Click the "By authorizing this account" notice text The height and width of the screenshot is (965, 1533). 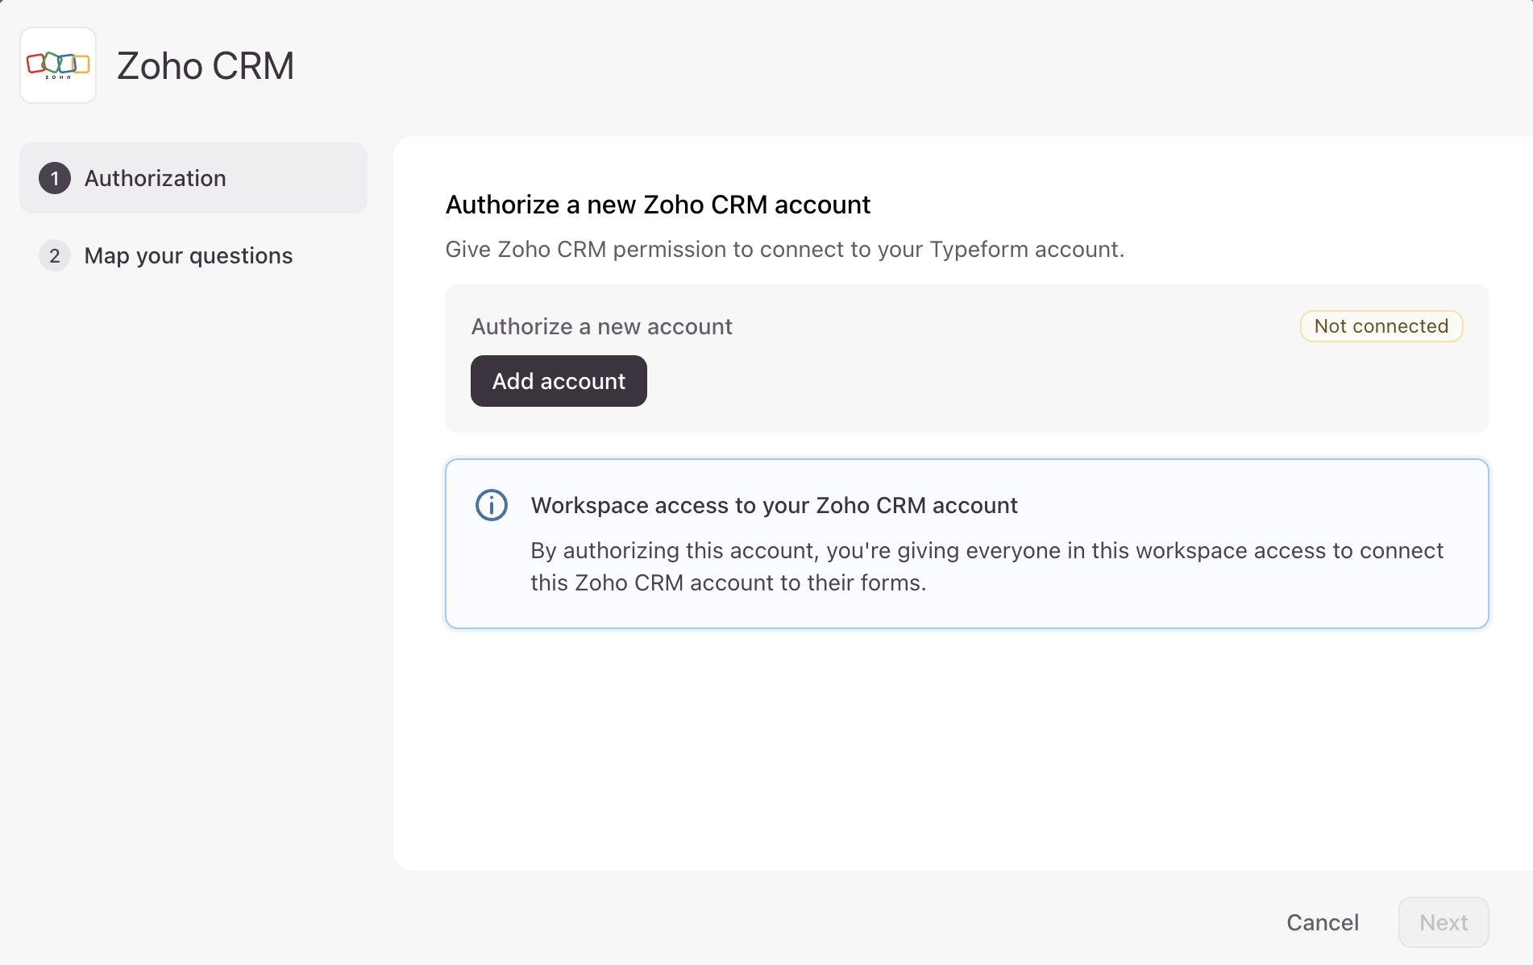[x=987, y=566]
